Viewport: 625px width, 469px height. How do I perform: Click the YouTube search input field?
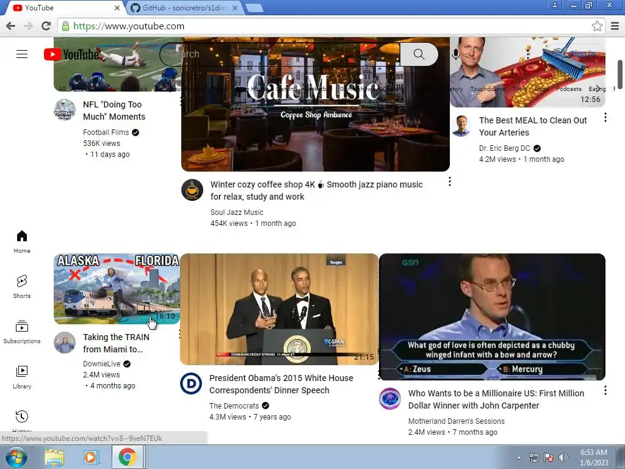tap(280, 54)
